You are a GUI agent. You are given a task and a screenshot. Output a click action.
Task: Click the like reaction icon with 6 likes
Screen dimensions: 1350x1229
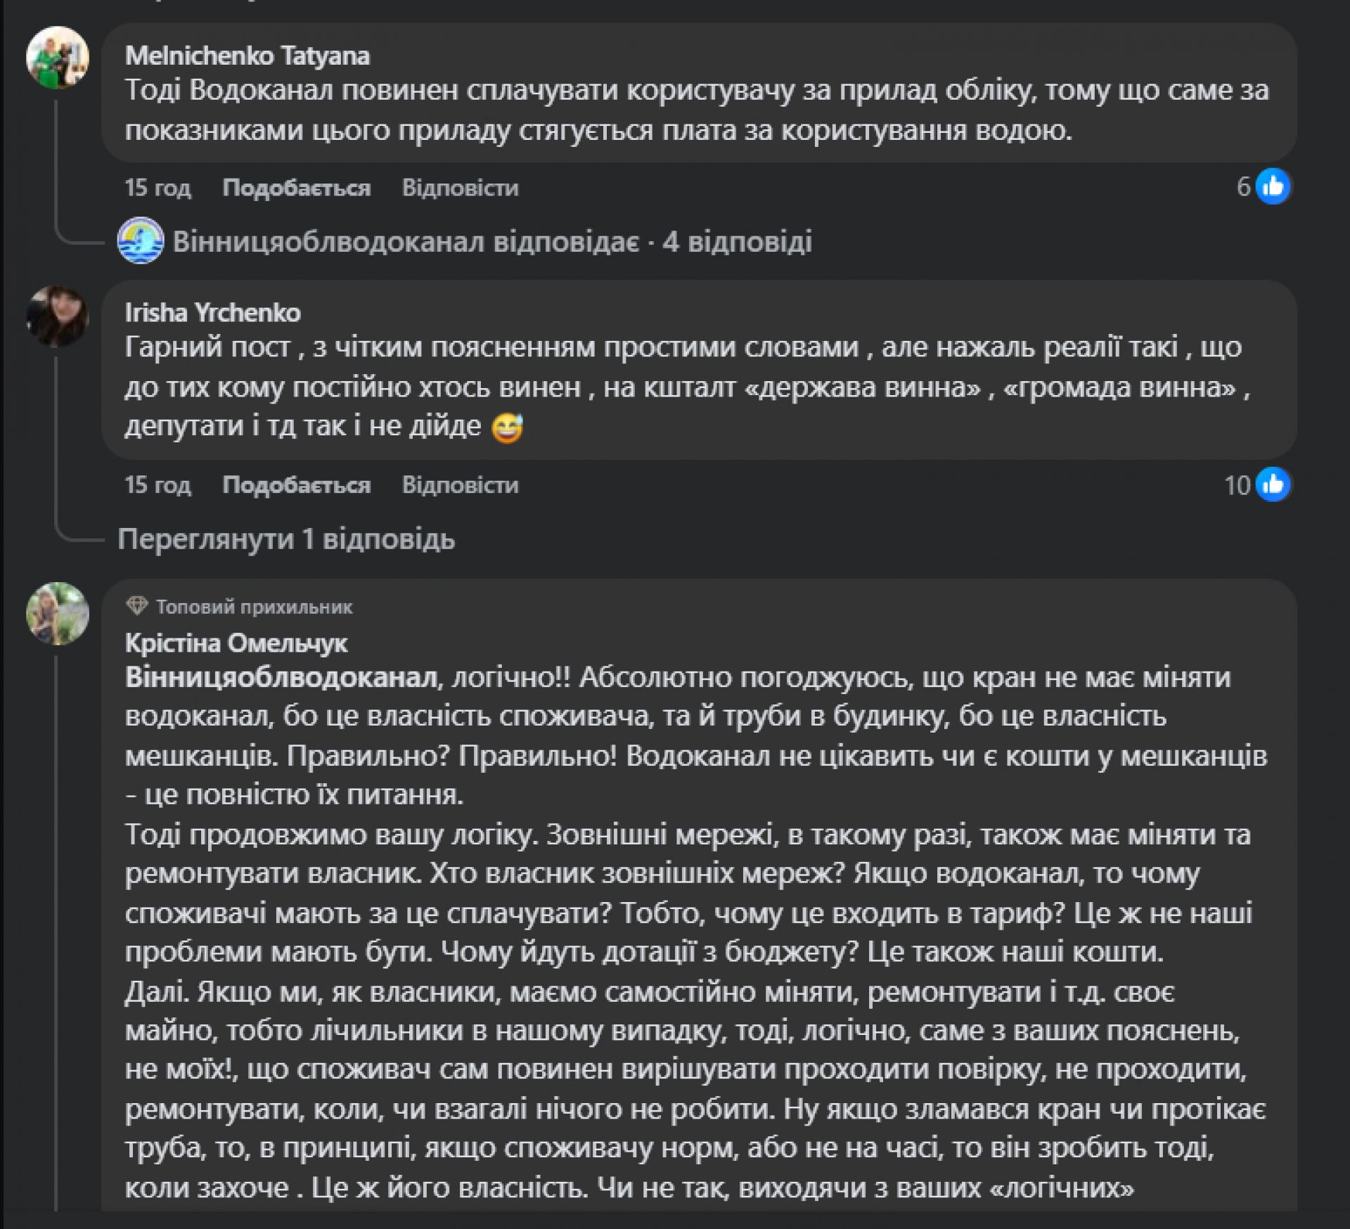1273,187
